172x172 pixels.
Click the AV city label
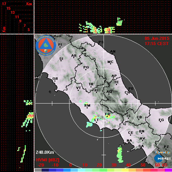(x=142, y=139)
